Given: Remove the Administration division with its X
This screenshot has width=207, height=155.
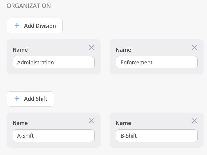Looking at the screenshot, I should click(x=92, y=48).
